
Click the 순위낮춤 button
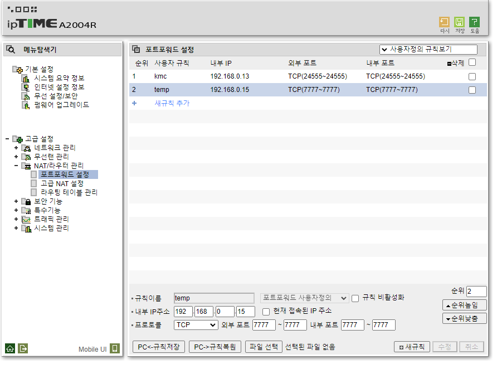(x=465, y=319)
